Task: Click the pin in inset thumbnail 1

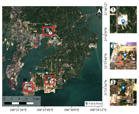Action: [123, 22]
